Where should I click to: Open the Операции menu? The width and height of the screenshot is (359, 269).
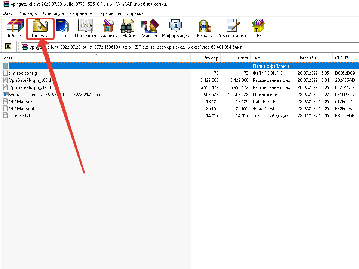53,13
